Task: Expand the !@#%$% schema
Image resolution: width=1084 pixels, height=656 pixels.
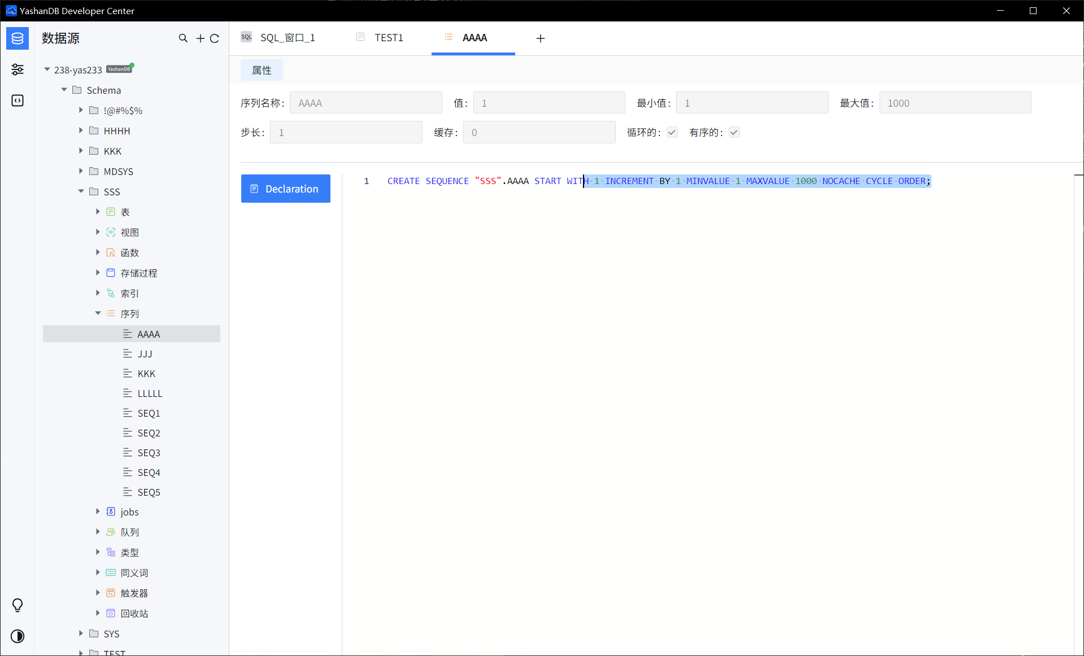Action: pyautogui.click(x=81, y=110)
